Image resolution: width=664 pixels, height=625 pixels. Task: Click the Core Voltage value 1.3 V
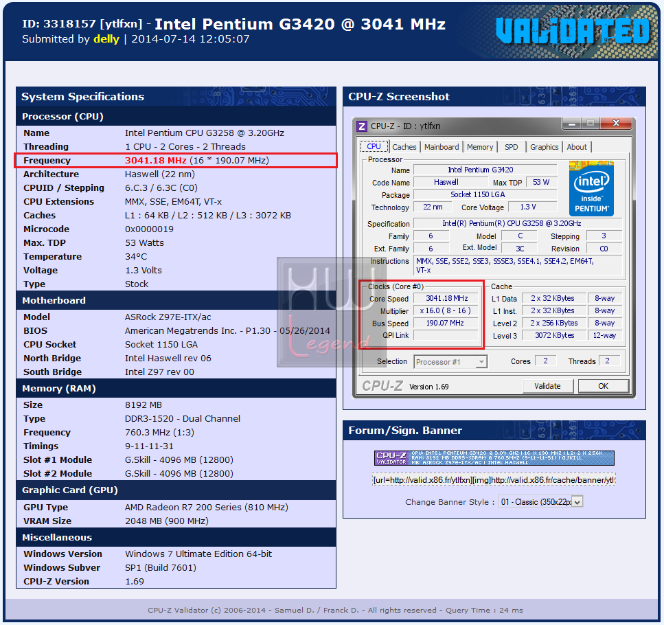pos(532,207)
